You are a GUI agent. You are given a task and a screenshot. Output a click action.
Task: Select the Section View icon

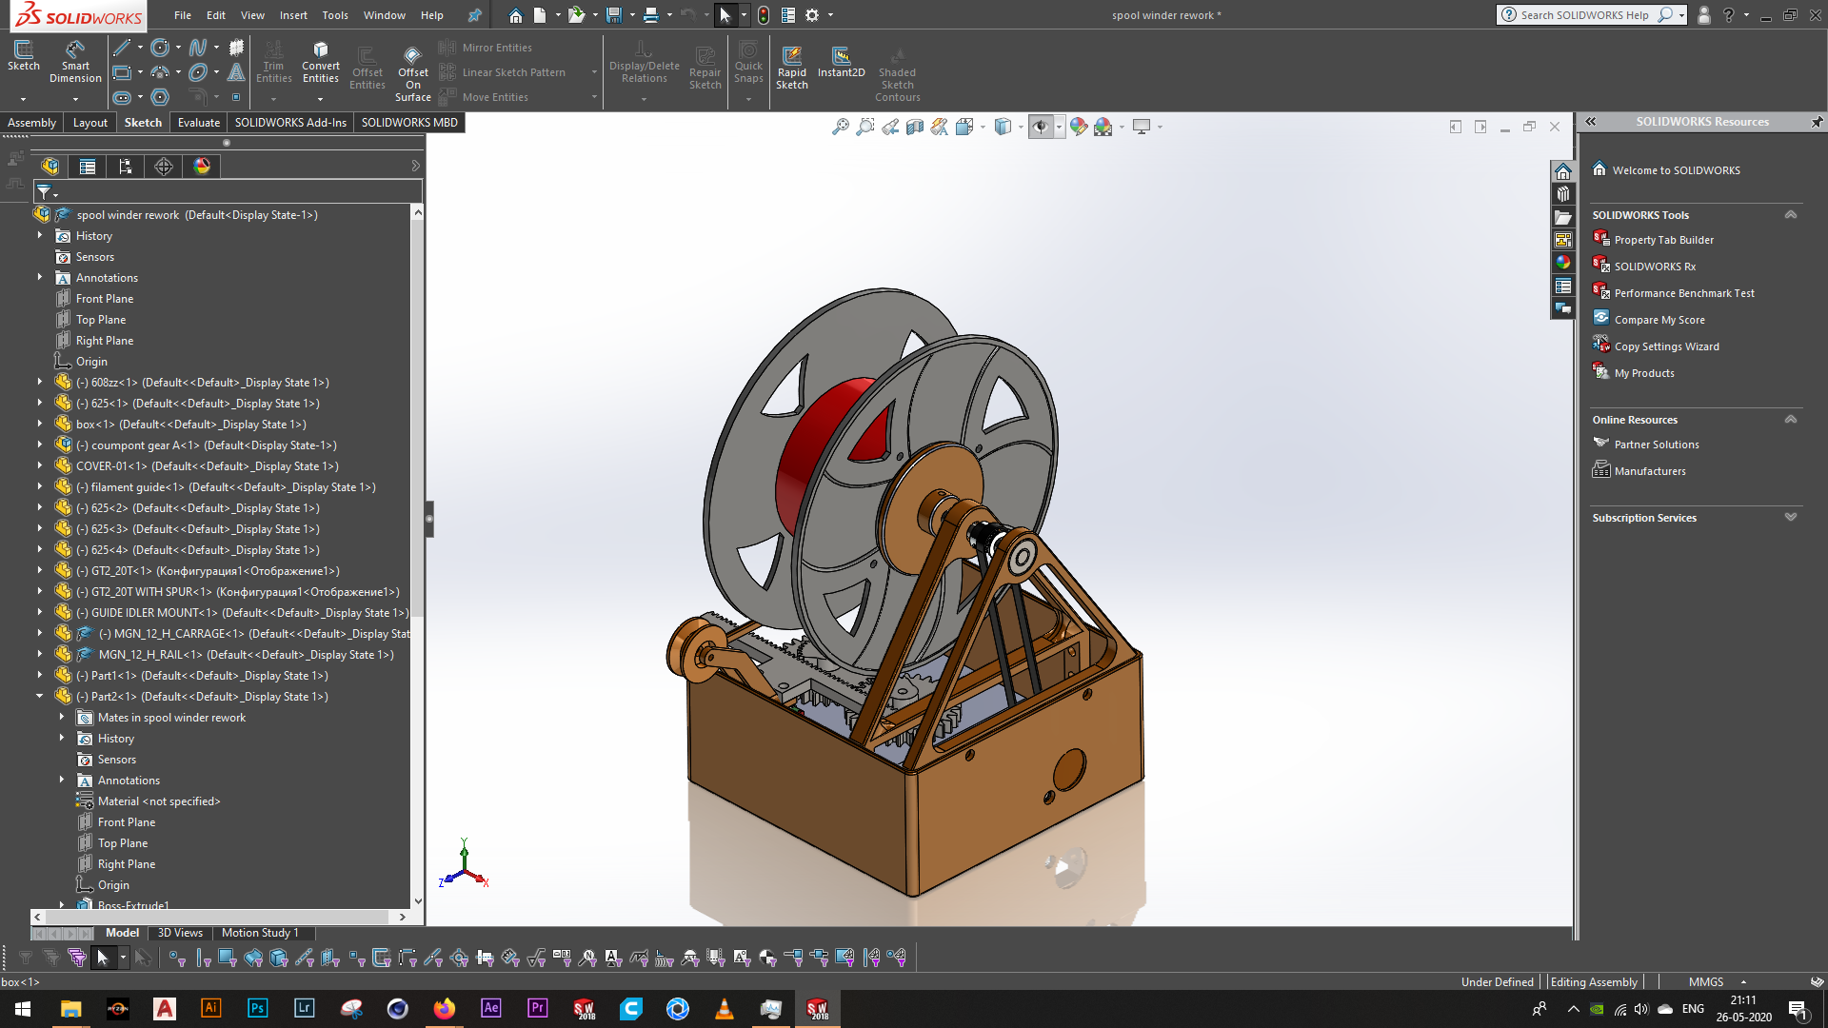pos(914,127)
